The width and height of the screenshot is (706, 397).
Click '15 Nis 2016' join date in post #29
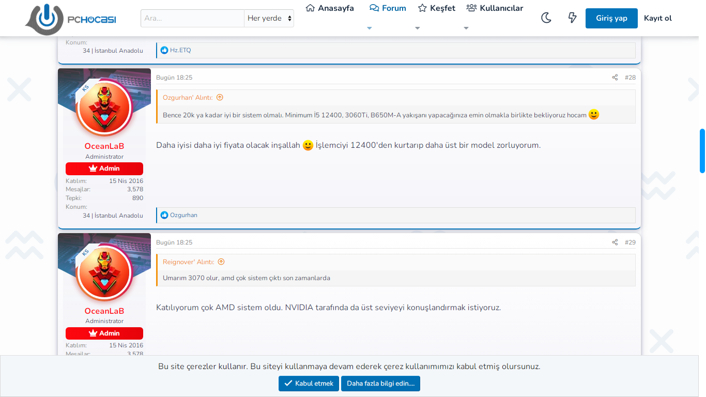pos(126,345)
